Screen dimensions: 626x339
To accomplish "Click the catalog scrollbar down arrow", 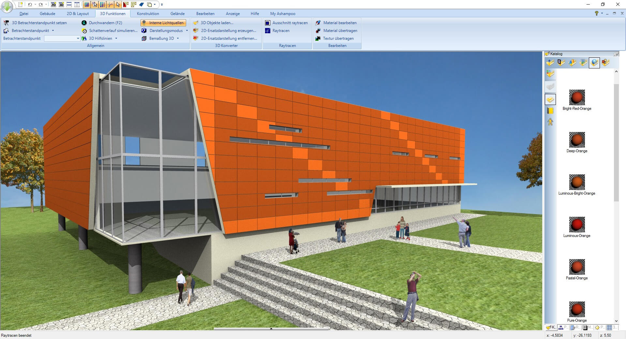I will click(616, 321).
